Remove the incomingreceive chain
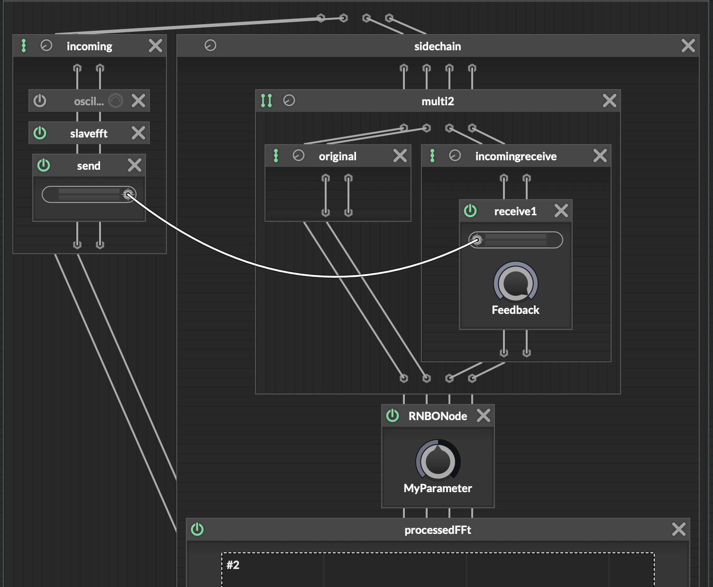The height and width of the screenshot is (587, 713). point(600,156)
